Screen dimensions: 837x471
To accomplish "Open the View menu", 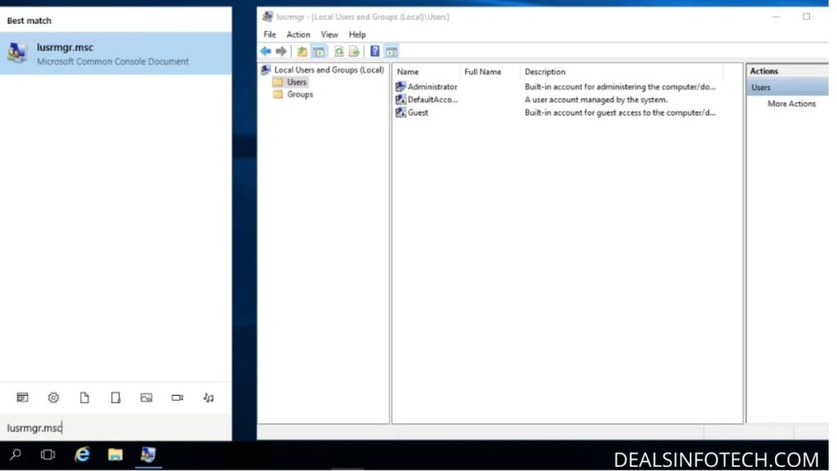I will click(329, 34).
